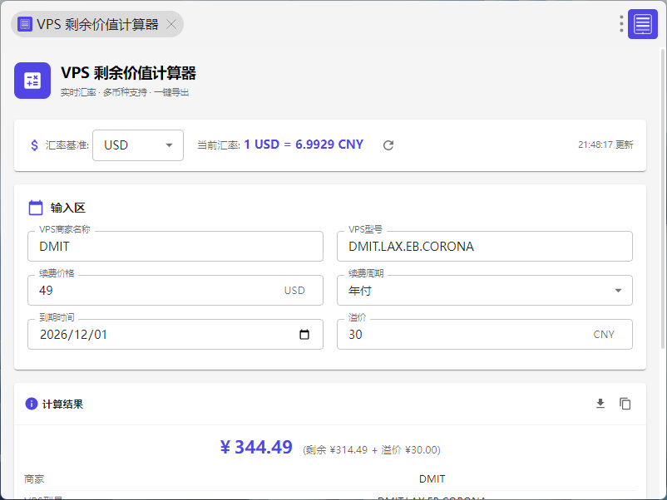The width and height of the screenshot is (667, 500).
Task: Focus the VPS型号 input field
Action: [x=484, y=247]
